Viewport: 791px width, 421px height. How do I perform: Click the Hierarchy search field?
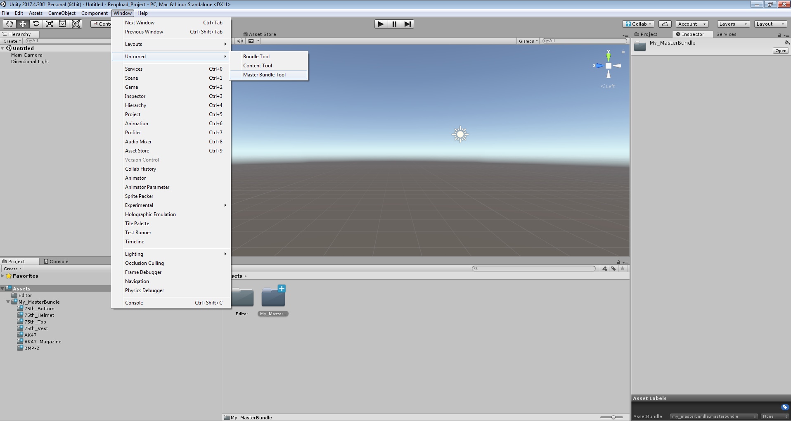click(68, 41)
